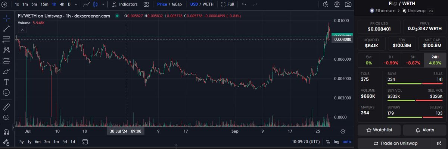The width and height of the screenshot is (448, 149).
Task: Open the quick search lightning icon
Action: point(326,4)
